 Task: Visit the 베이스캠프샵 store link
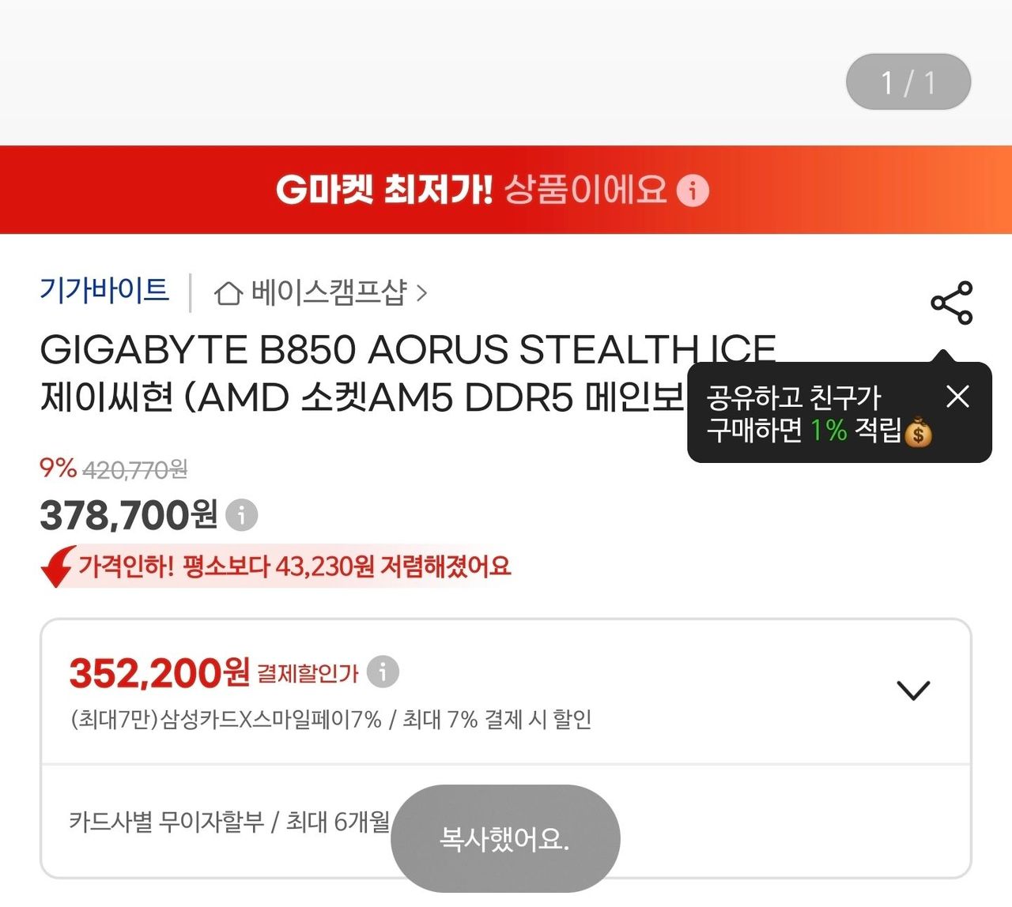pos(328,293)
